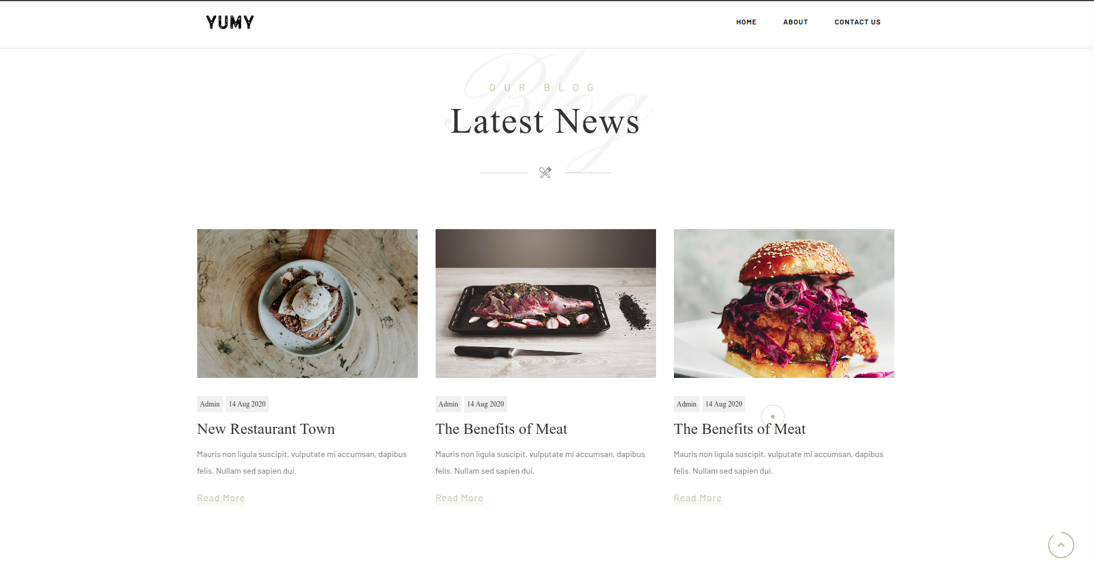The width and height of the screenshot is (1094, 563).
Task: Click Read More under middle meat article
Action: pyautogui.click(x=459, y=498)
